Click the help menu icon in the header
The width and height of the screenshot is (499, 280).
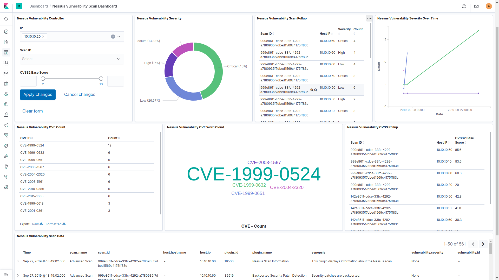pos(464,6)
